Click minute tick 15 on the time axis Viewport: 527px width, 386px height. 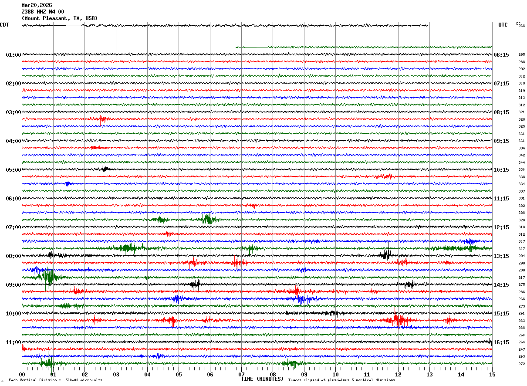[492, 374]
